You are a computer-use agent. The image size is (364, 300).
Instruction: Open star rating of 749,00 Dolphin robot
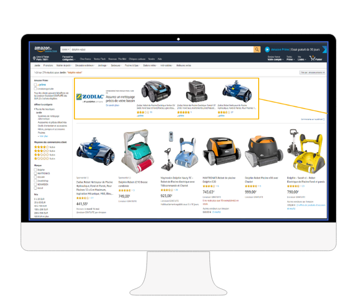click(x=125, y=190)
